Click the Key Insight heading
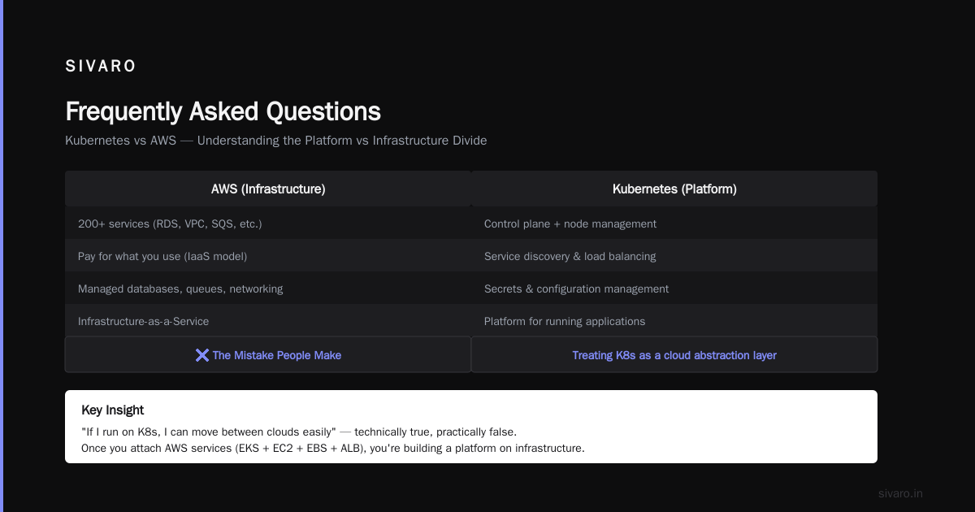 (x=113, y=410)
